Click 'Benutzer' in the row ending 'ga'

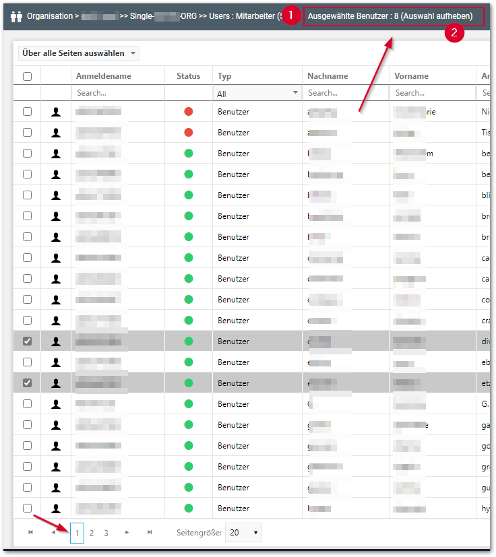click(233, 425)
